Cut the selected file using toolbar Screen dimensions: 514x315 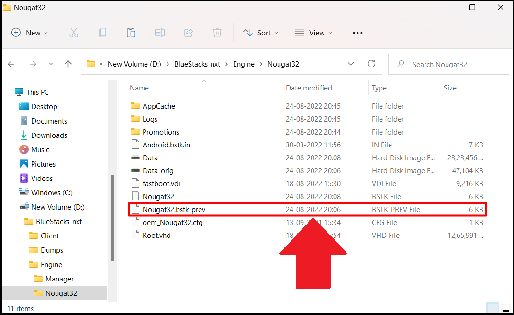[74, 33]
